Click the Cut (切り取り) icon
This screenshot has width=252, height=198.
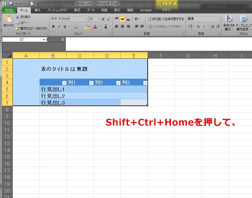[18, 17]
